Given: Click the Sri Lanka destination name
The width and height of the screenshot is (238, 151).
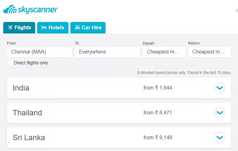Looking at the screenshot, I should (29, 138).
